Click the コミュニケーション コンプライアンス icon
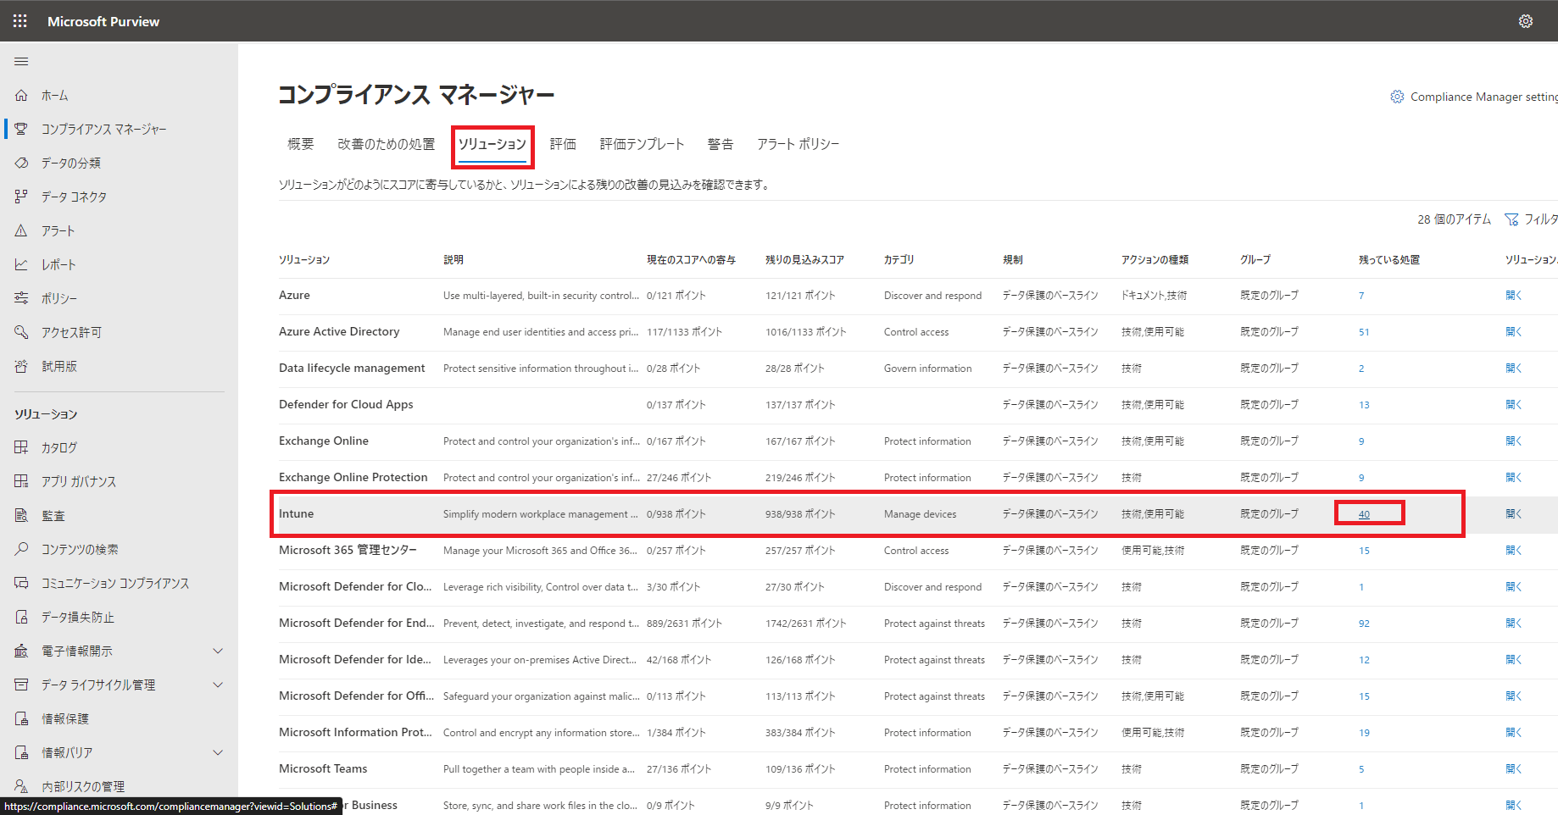This screenshot has height=815, width=1558. [x=21, y=583]
